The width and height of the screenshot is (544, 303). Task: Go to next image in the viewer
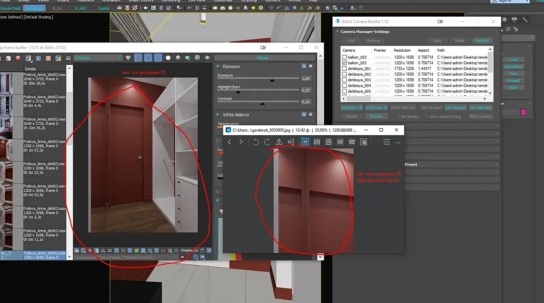(241, 142)
